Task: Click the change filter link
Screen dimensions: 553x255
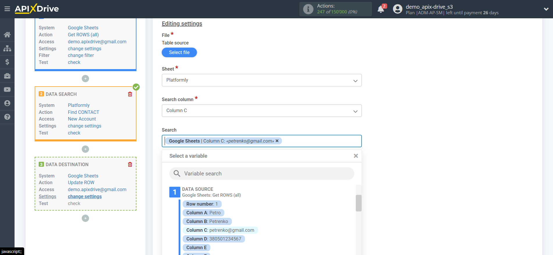Action: pyautogui.click(x=81, y=55)
